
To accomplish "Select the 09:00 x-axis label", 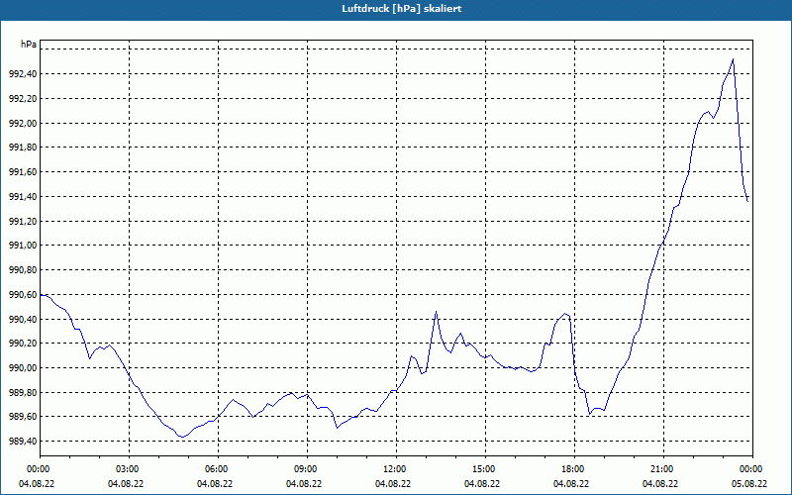I will point(307,469).
